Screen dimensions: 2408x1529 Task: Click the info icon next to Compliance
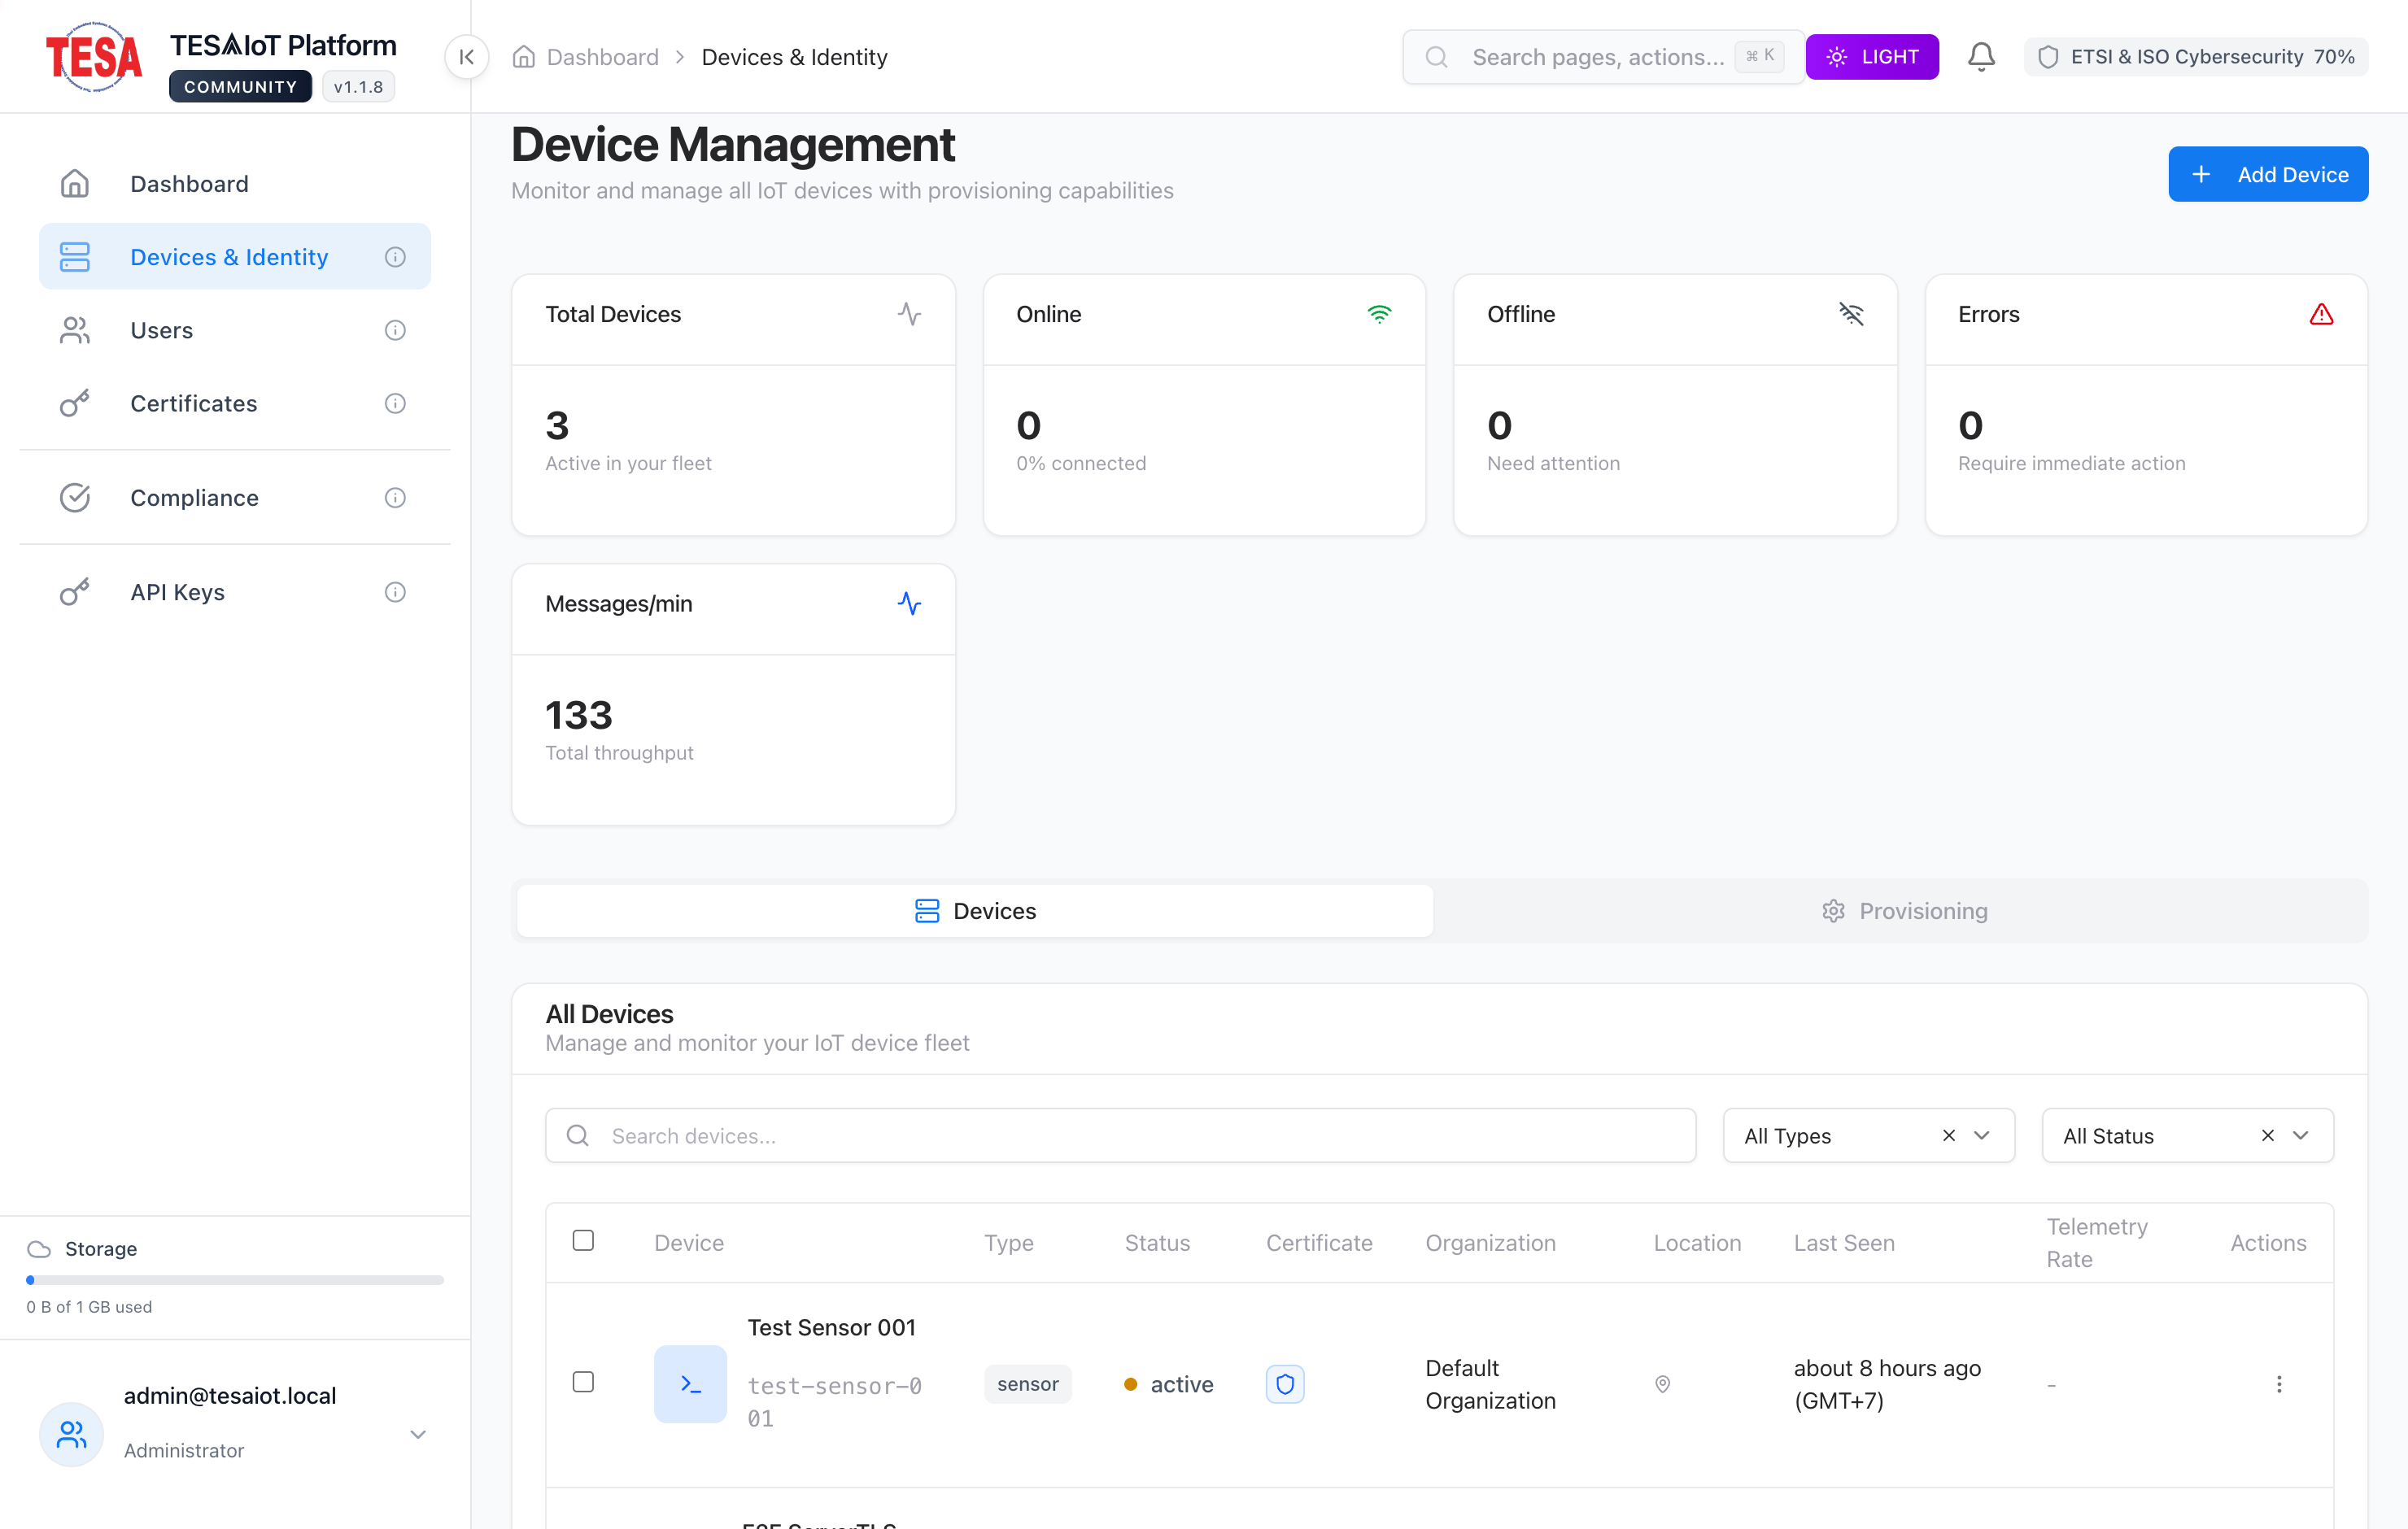coord(396,497)
